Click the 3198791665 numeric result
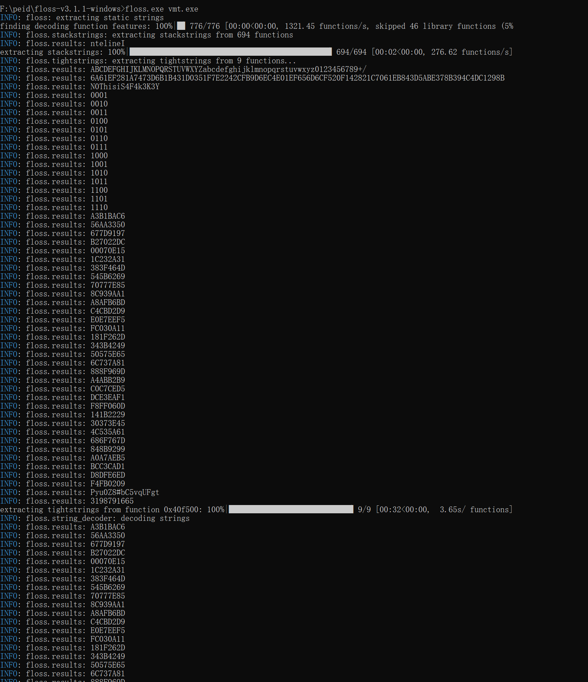The height and width of the screenshot is (682, 588). [x=112, y=501]
